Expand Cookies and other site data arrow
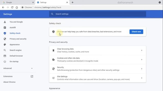163x91 pixels. click(x=142, y=60)
